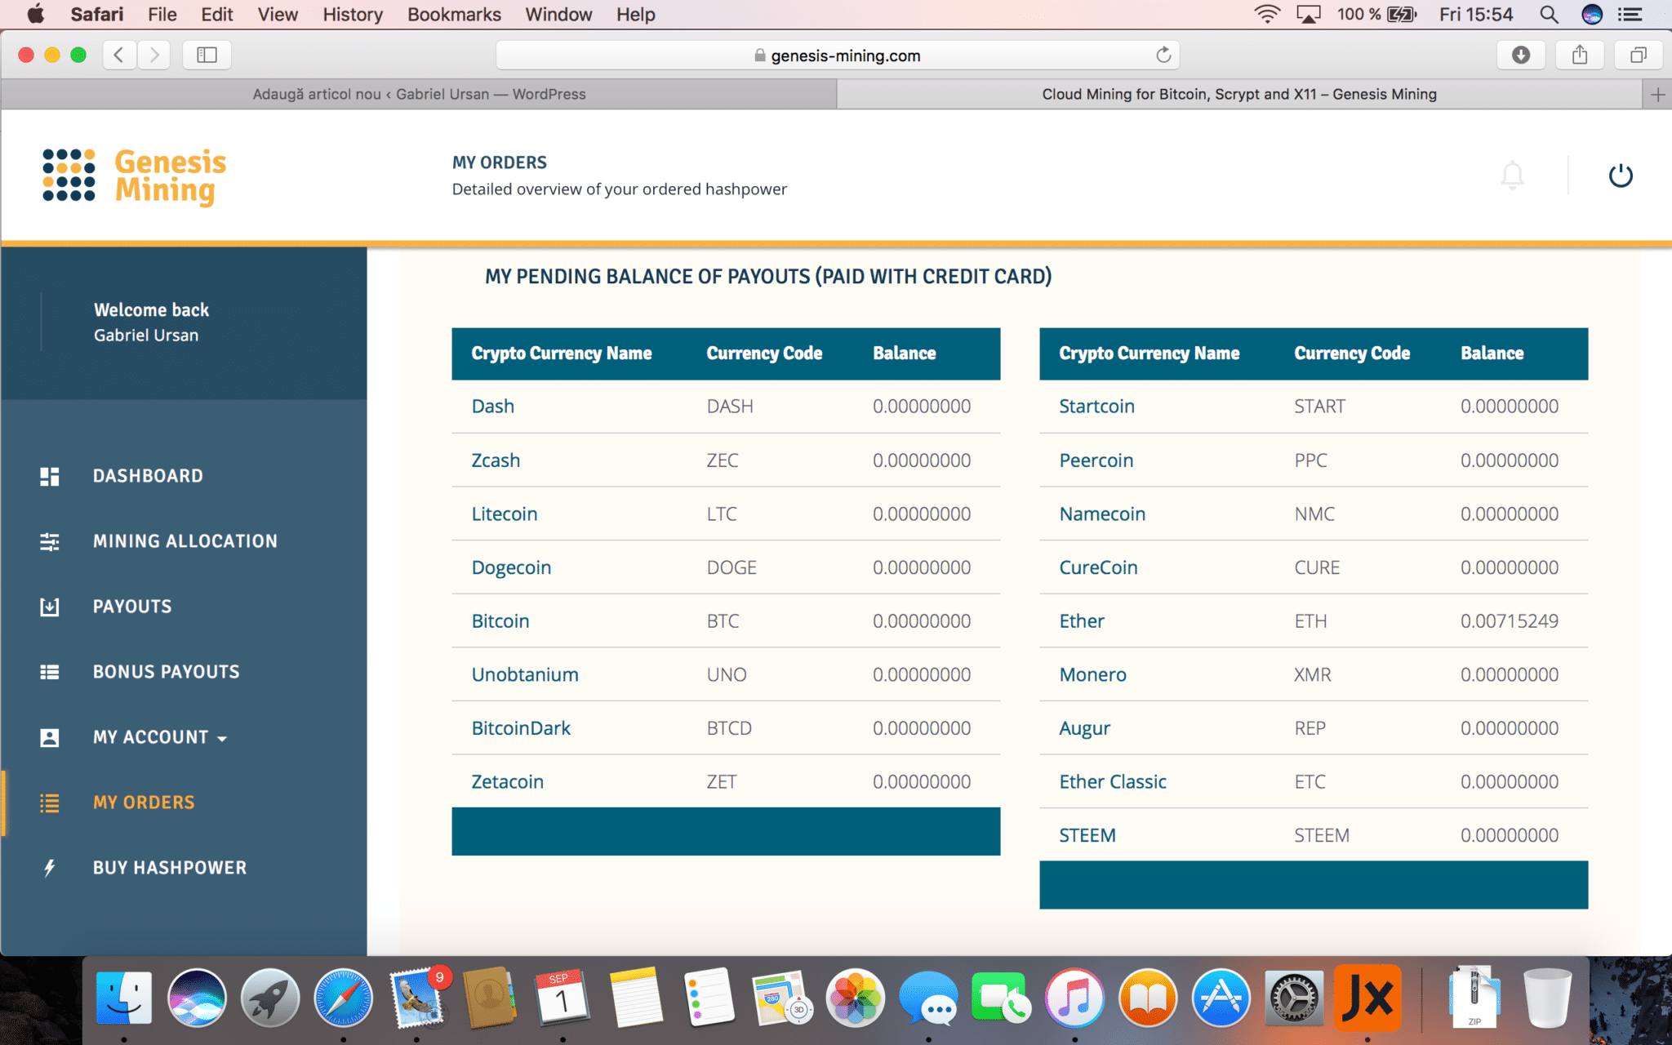1672x1045 pixels.
Task: Show Safari downloads button
Action: coord(1520,55)
